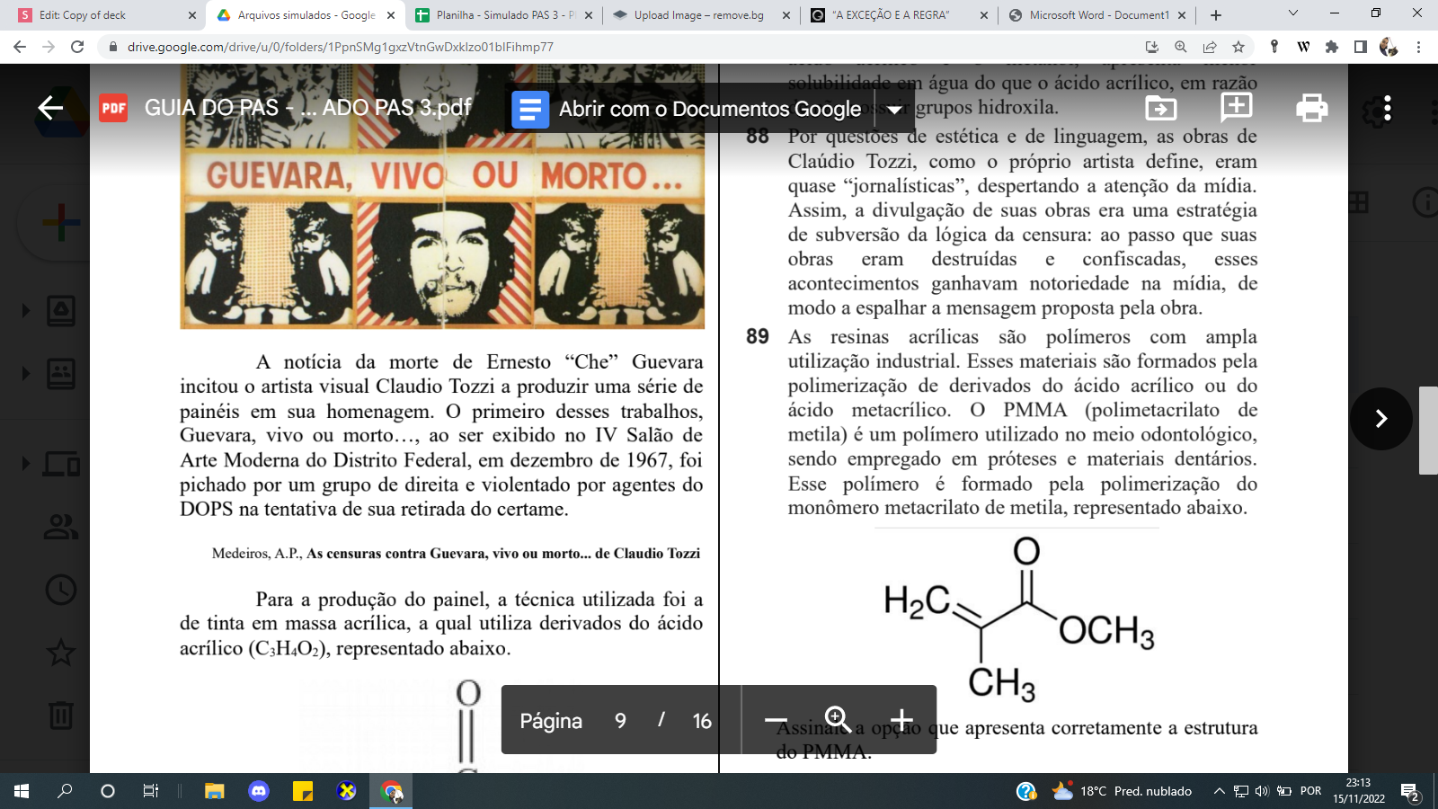Viewport: 1438px width, 809px height.
Task: Click the magnifier reset zoom icon
Action: (838, 720)
